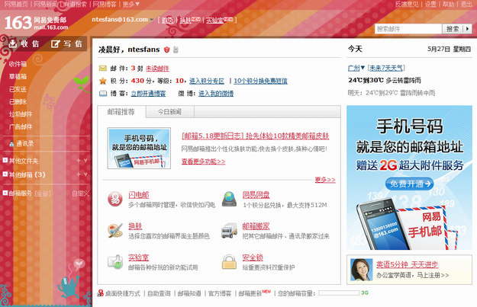Click the star icon in 积分 row
Viewport: 477px width, 307px height.
(x=103, y=81)
